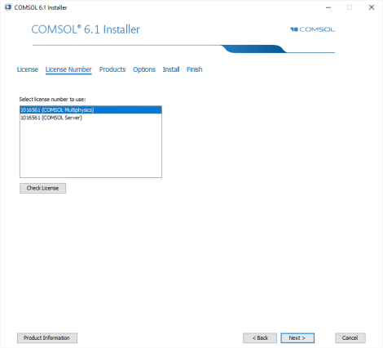
Task: Proceed with the Next > button
Action: (x=297, y=338)
